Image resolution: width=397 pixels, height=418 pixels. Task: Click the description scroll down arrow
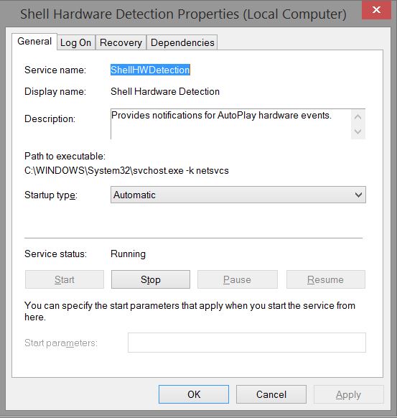pos(358,131)
